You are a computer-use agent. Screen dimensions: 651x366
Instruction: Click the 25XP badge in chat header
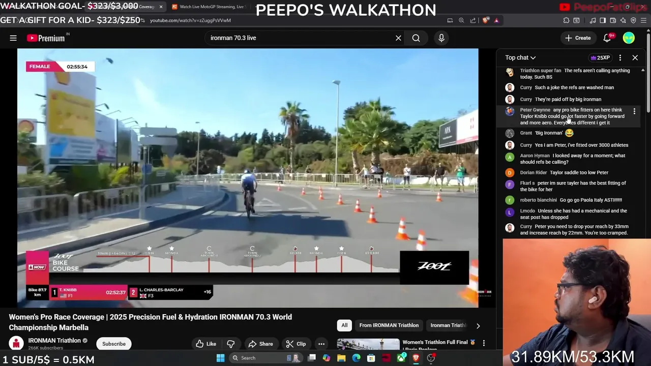tap(600, 57)
